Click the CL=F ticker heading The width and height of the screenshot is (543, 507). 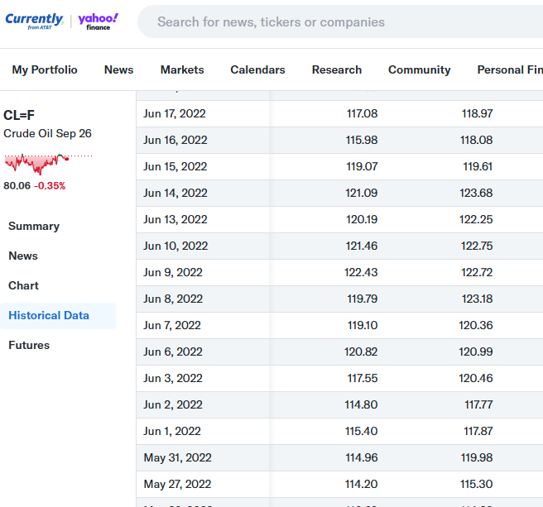pos(19,115)
